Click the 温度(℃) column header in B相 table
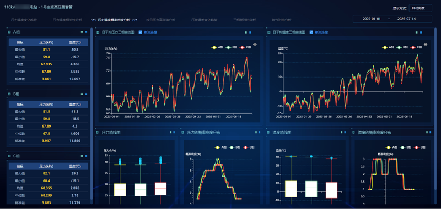Screen dimensions: 441x209 tap(75, 105)
